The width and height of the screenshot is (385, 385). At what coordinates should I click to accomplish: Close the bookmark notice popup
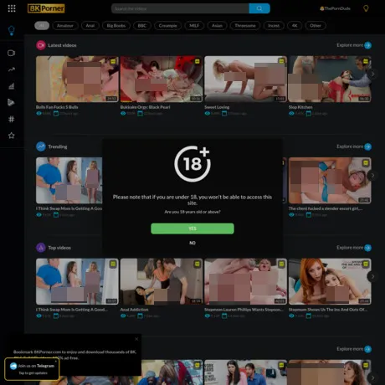[136, 339]
